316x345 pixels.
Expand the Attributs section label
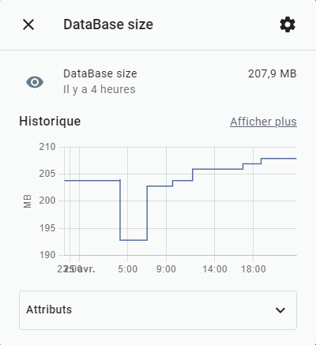pyautogui.click(x=49, y=309)
